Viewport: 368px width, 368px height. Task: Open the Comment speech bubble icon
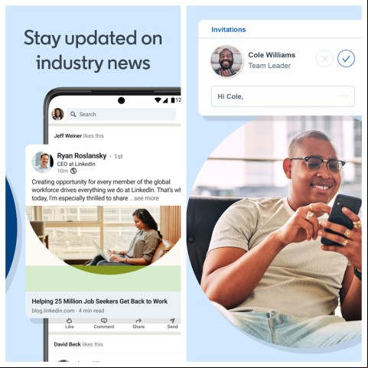[104, 321]
